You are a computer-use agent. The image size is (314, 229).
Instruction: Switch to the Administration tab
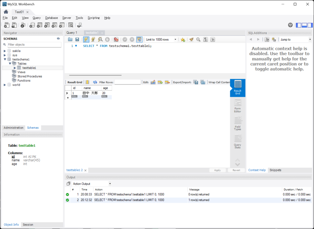13,128
